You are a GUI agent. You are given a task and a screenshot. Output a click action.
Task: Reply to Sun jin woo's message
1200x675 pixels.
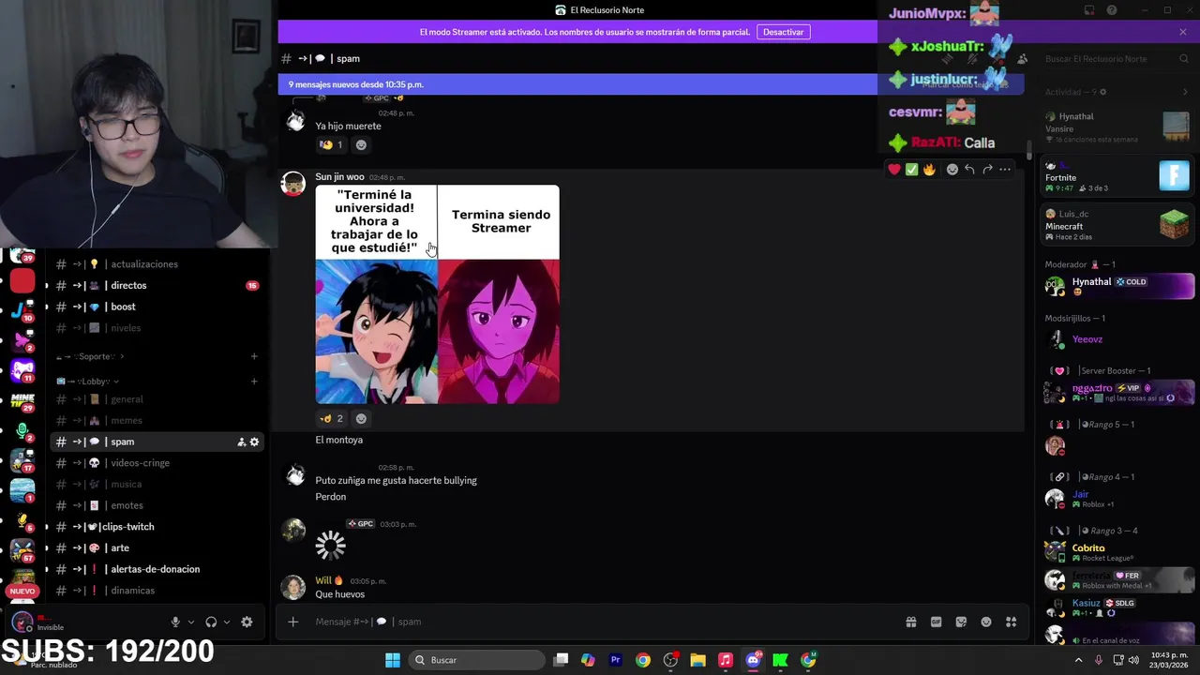click(x=970, y=170)
